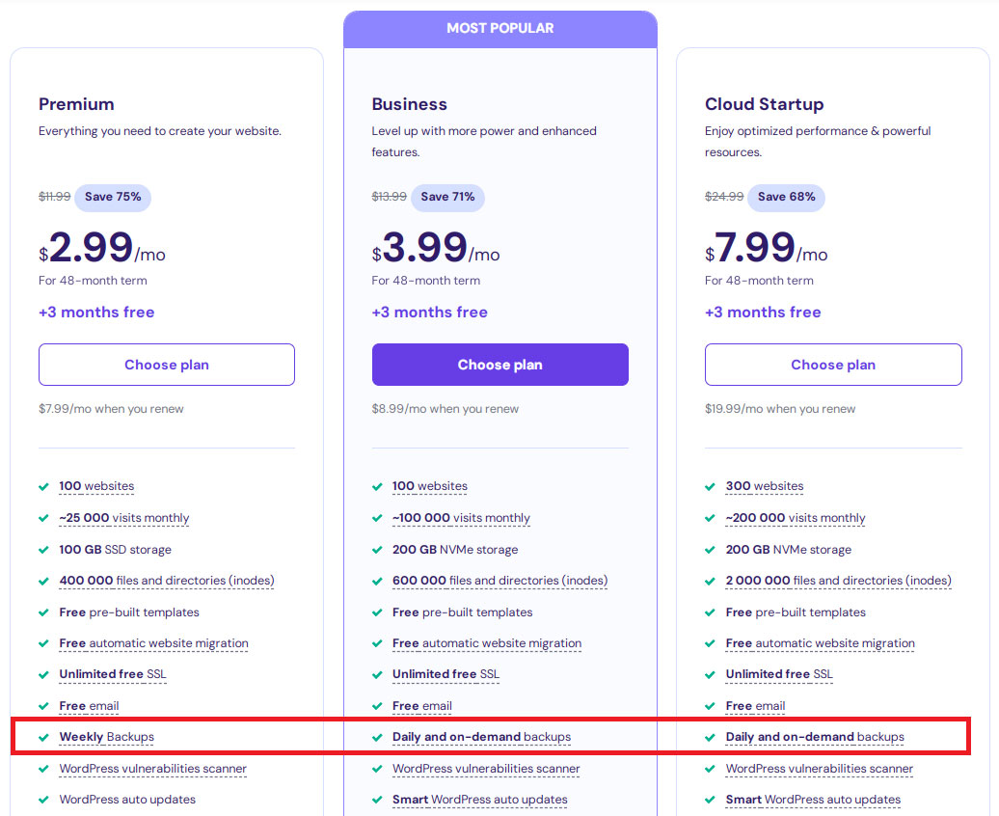Click Cloud Startup 'Free automatic website migration'
Viewport: 999px width, 816px height.
820,643
